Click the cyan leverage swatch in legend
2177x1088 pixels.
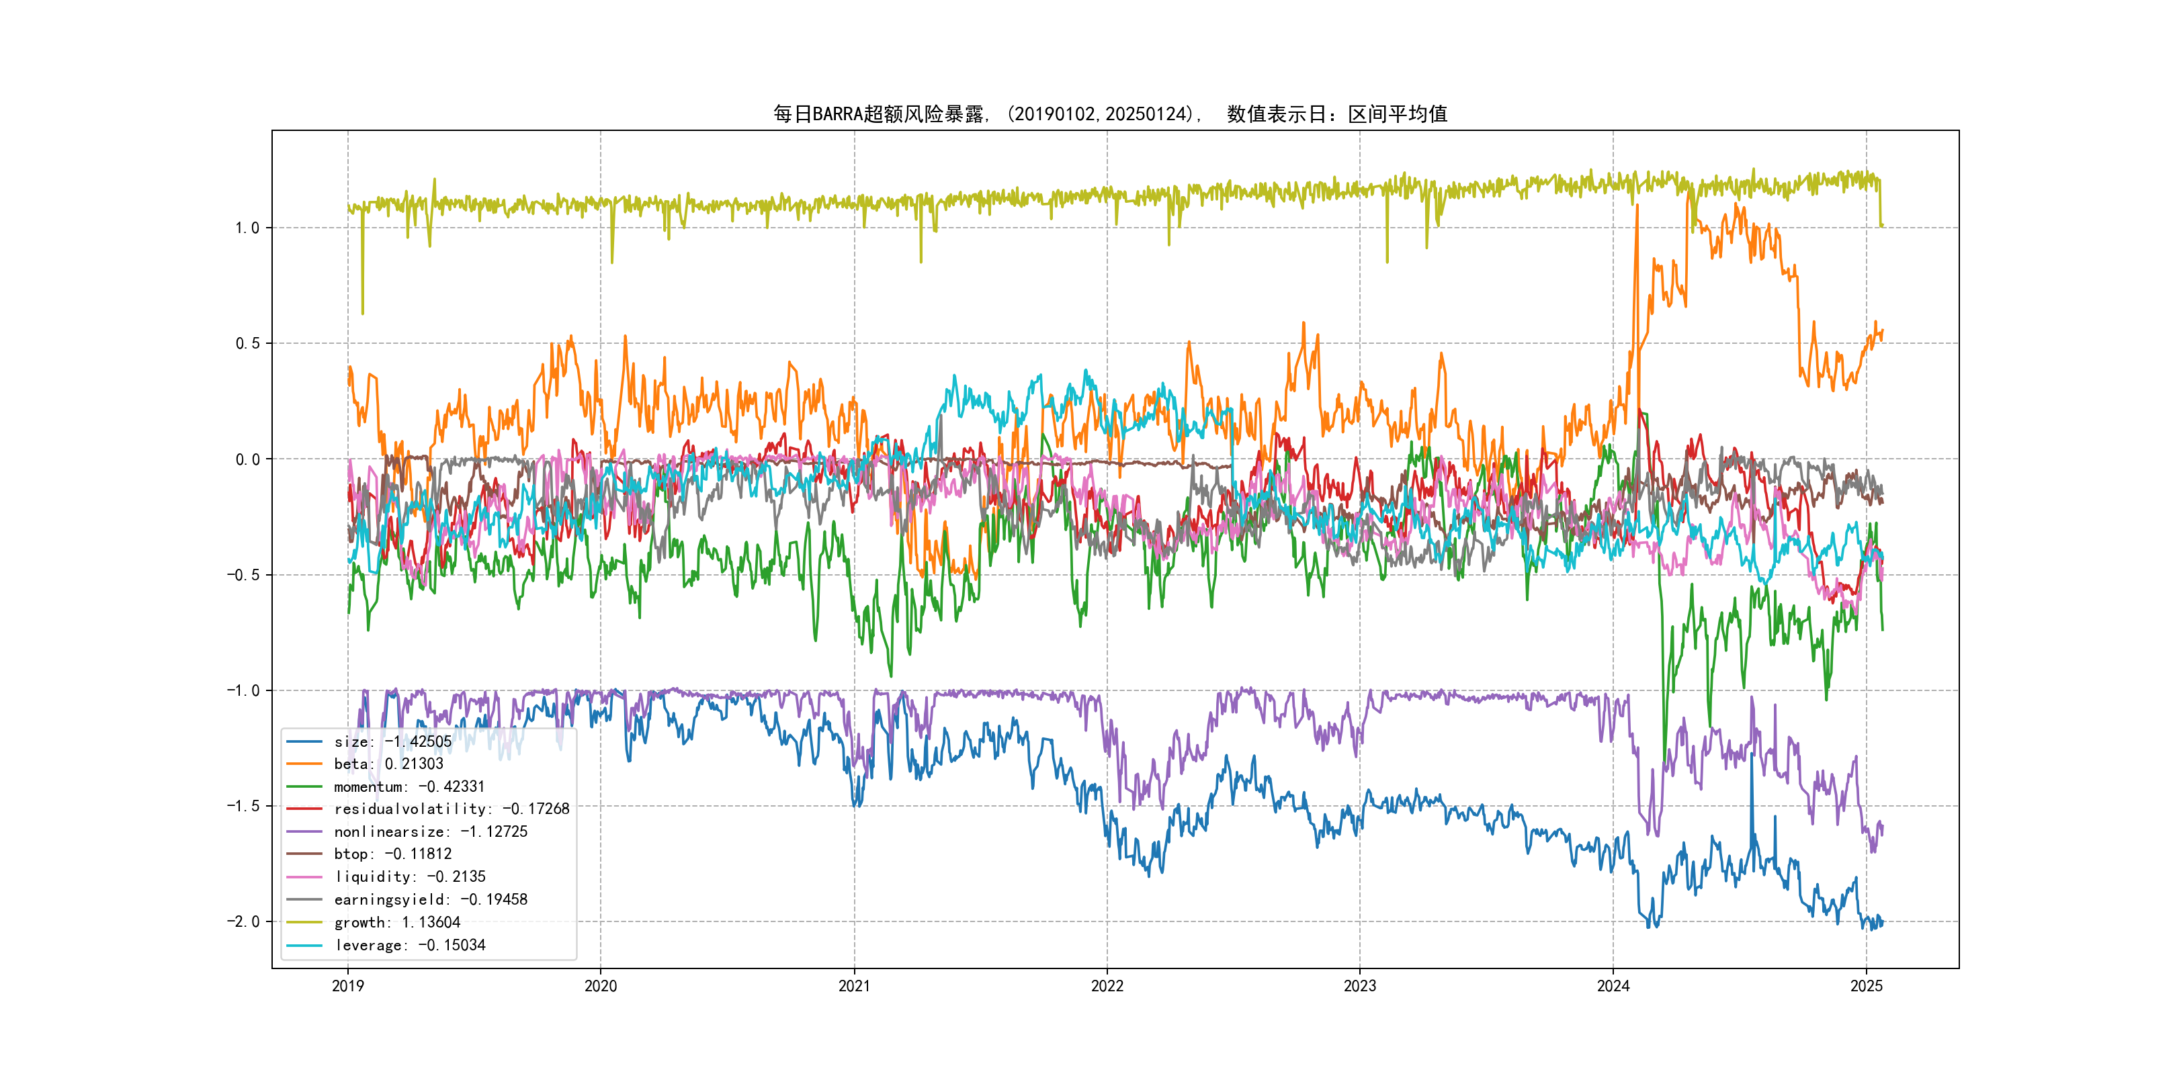tap(304, 945)
